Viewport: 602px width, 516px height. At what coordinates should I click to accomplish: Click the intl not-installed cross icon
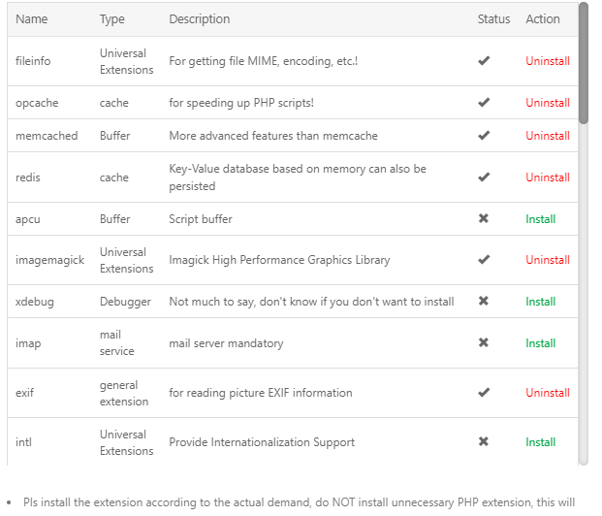[x=484, y=441]
